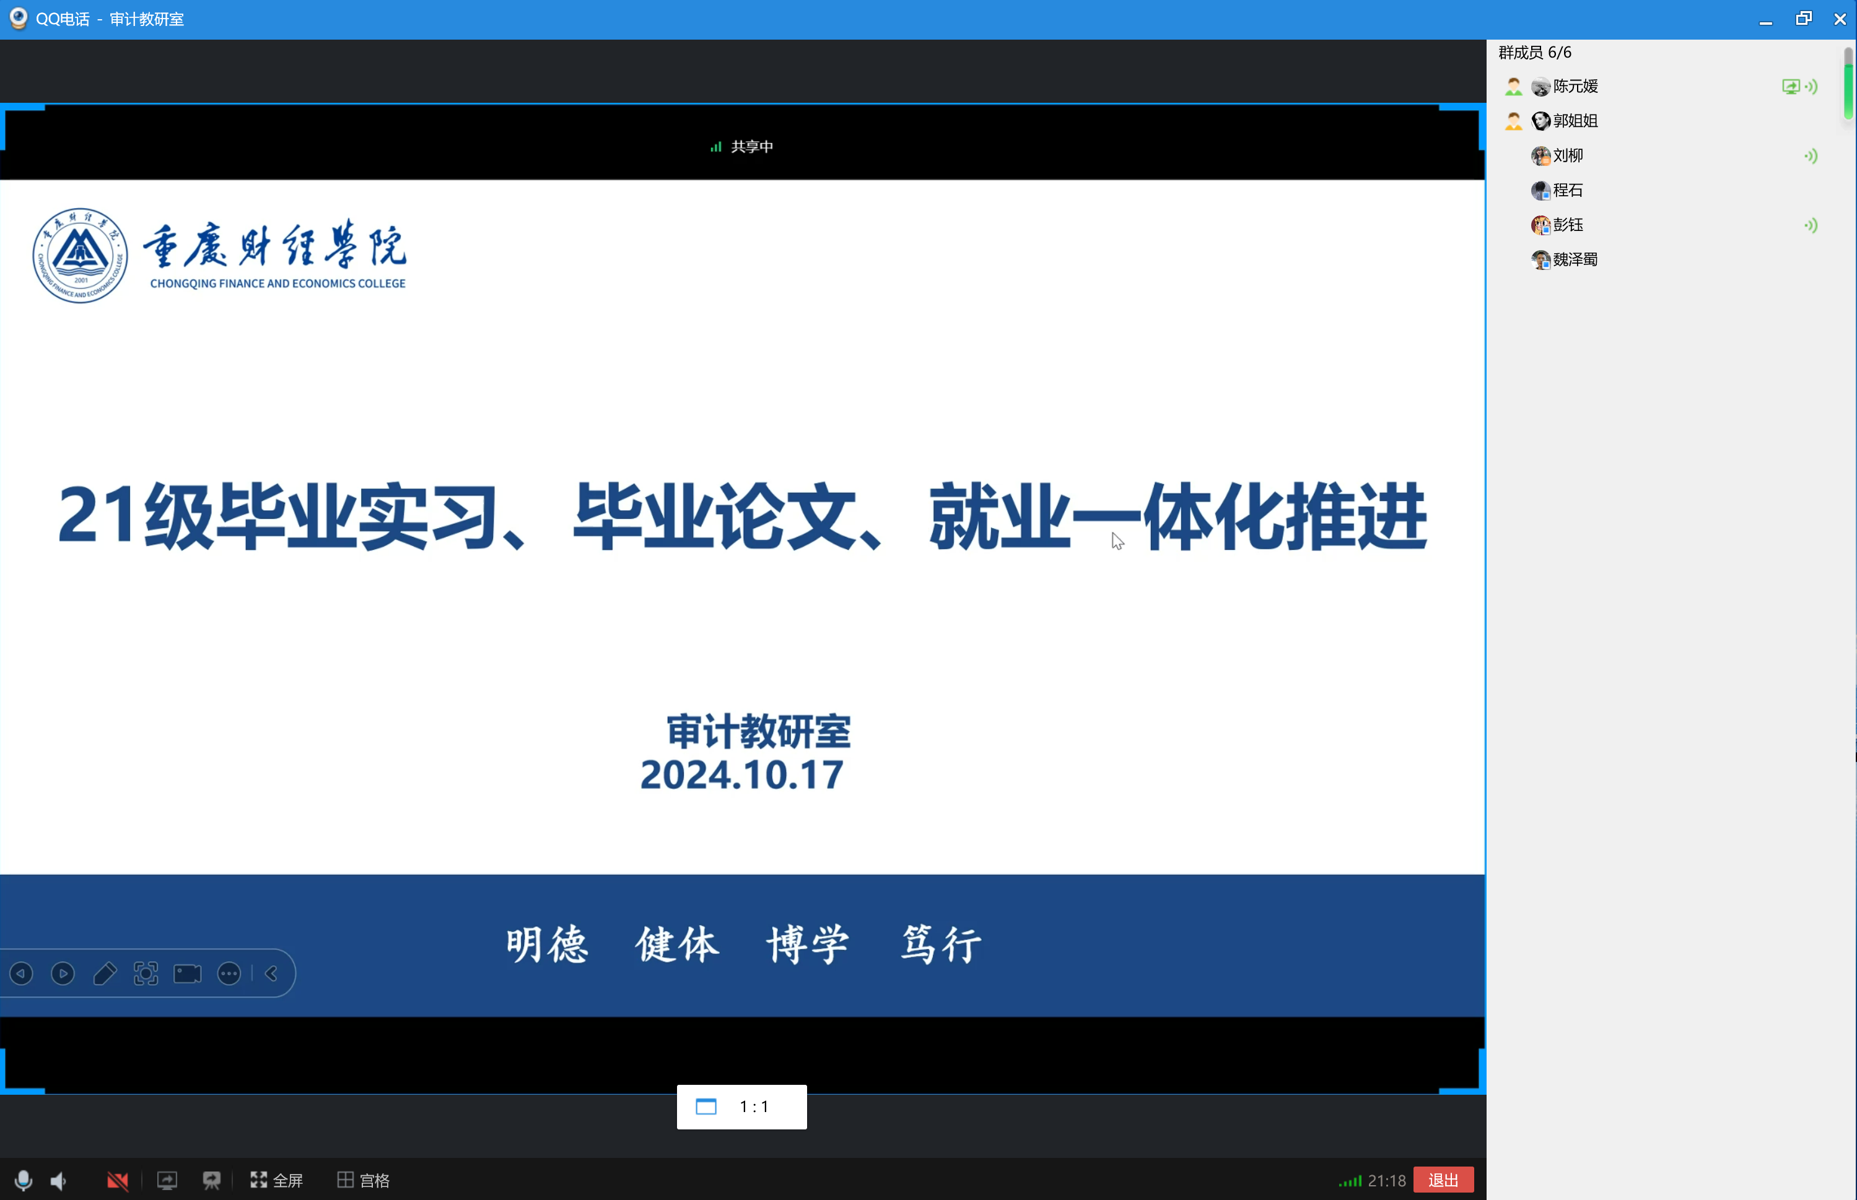1857x1200 pixels.
Task: Click 魏泽蜀's avatar thumbnail
Action: pyautogui.click(x=1540, y=259)
